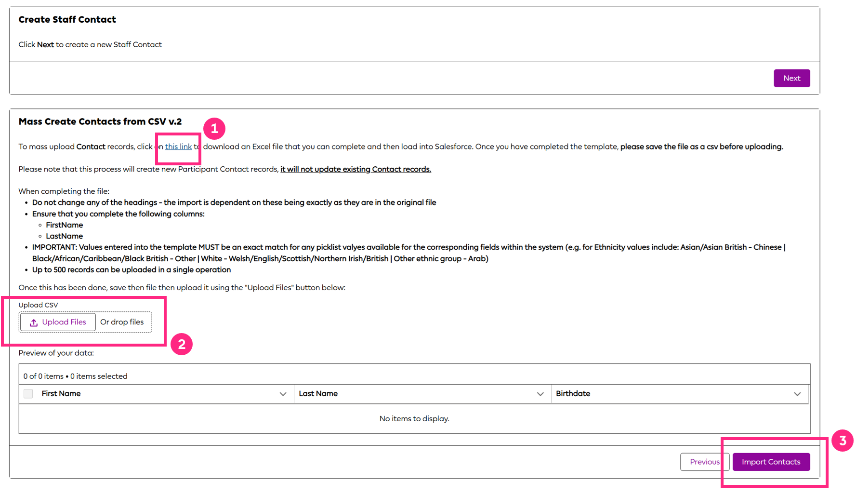Viewport: 856px width, 495px height.
Task: Click the "Mass Create Contacts from CSV v.2" heading
Action: click(x=100, y=121)
